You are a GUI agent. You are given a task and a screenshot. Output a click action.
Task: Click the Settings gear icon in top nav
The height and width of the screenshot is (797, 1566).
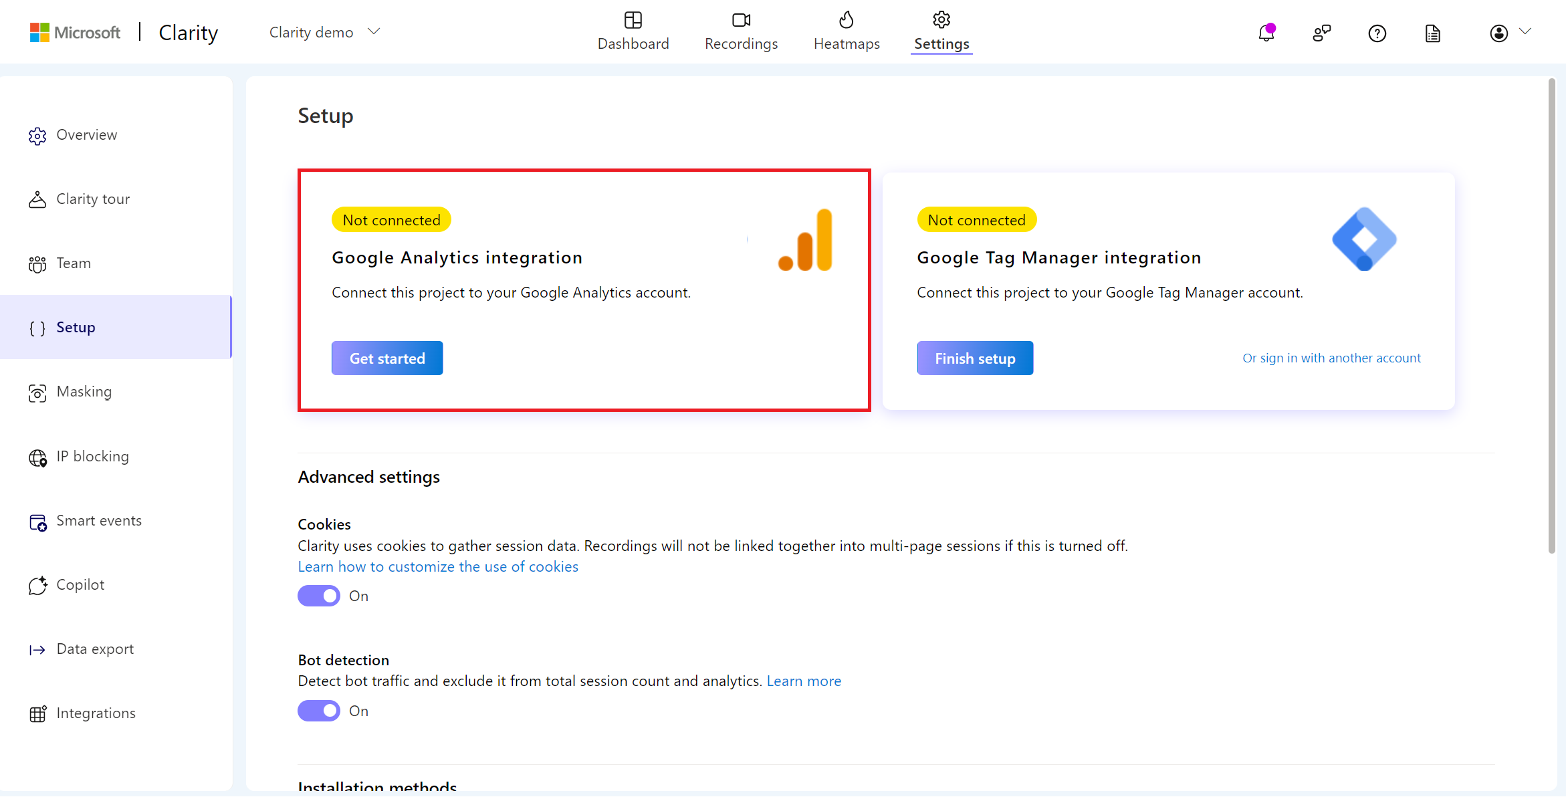(x=939, y=19)
